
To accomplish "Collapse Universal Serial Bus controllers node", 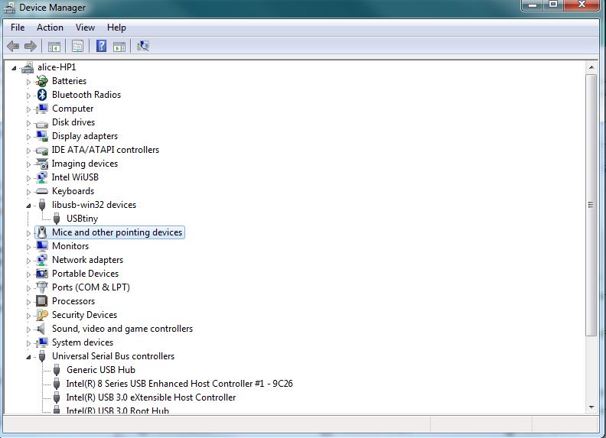I will tap(28, 357).
